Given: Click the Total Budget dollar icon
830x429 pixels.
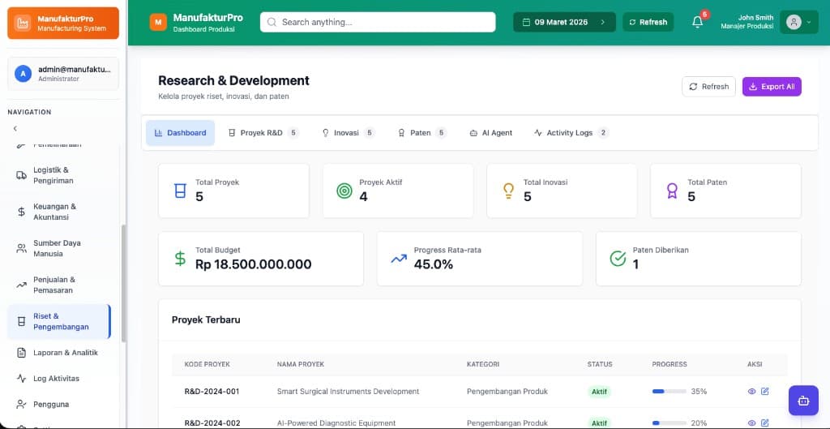Looking at the screenshot, I should coord(180,259).
